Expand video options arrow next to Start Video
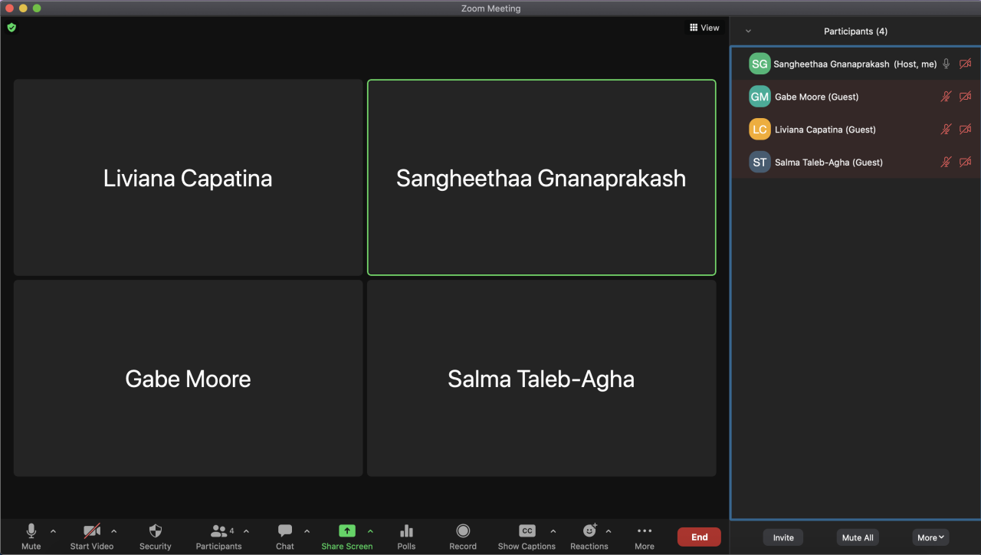This screenshot has width=981, height=555. point(114,531)
